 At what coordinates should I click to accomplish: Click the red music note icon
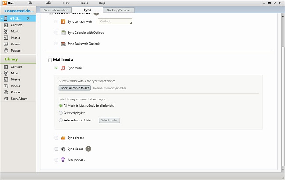coord(63,68)
